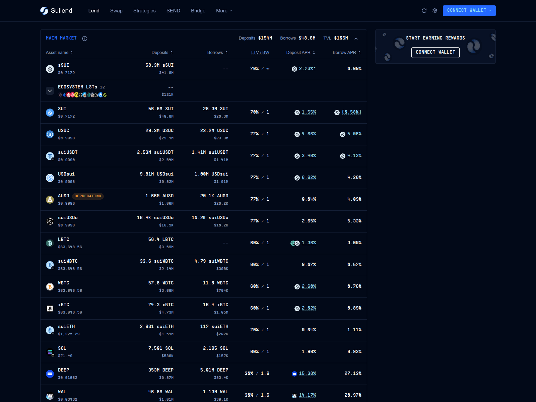Click the 27.13% DEEP borrow APR
This screenshot has width=536, height=402.
pyautogui.click(x=353, y=374)
